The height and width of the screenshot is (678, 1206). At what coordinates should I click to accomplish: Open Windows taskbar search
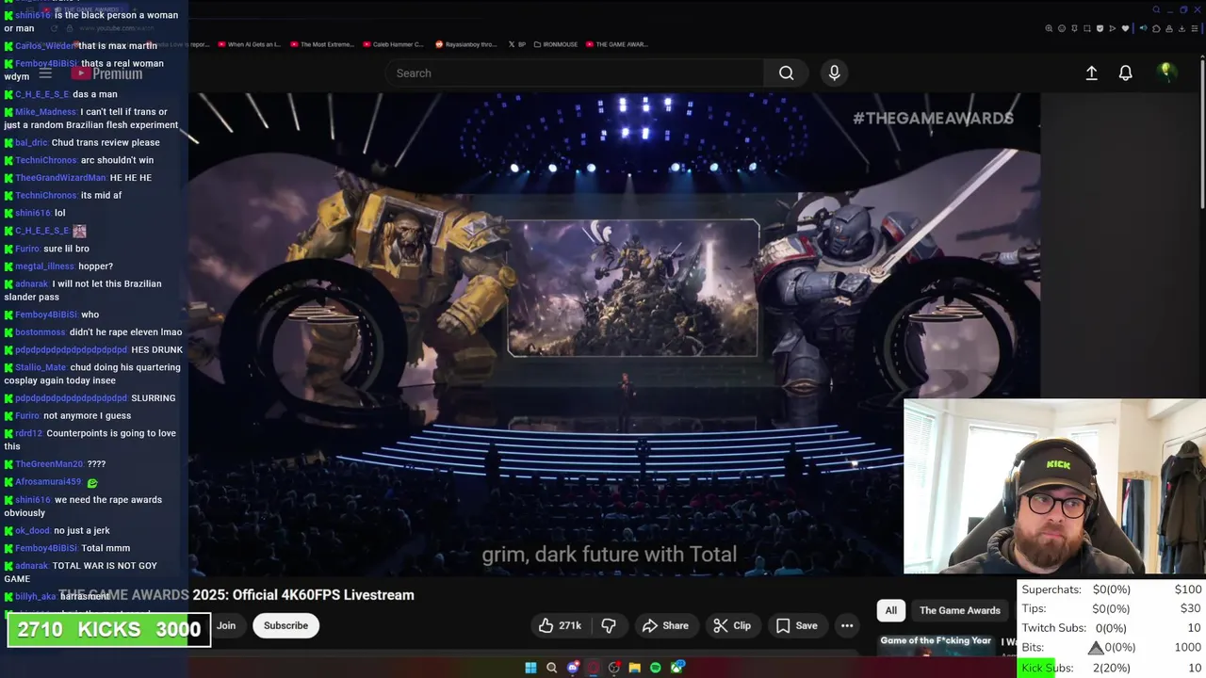pyautogui.click(x=551, y=668)
